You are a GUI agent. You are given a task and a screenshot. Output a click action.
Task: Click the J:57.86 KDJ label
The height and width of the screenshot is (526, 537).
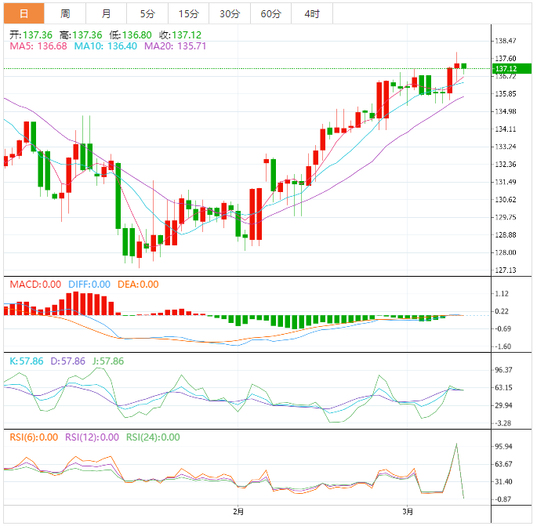[x=108, y=361]
